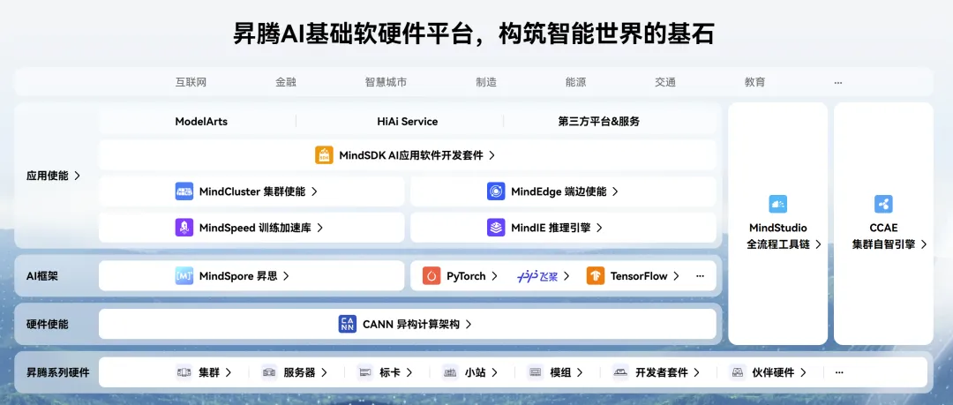Click the MindSpore logo icon
Screen dimensions: 953x405
point(184,276)
